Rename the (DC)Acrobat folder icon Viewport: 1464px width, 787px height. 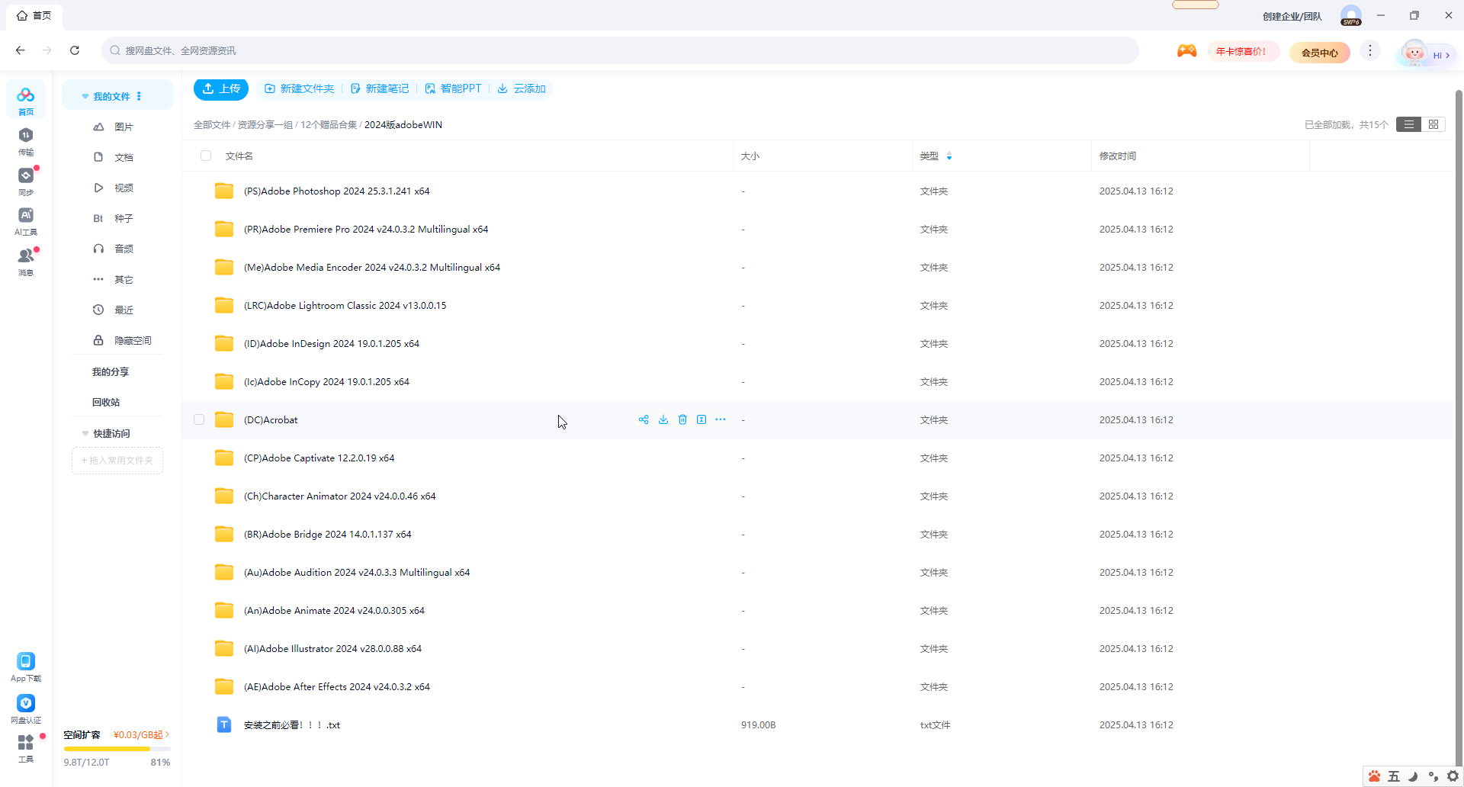[701, 419]
